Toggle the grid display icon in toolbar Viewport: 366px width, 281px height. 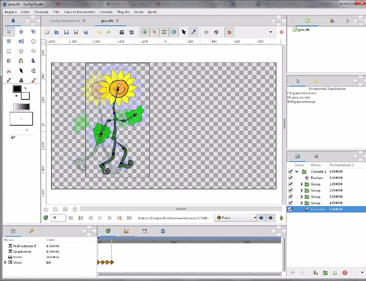pos(207,32)
